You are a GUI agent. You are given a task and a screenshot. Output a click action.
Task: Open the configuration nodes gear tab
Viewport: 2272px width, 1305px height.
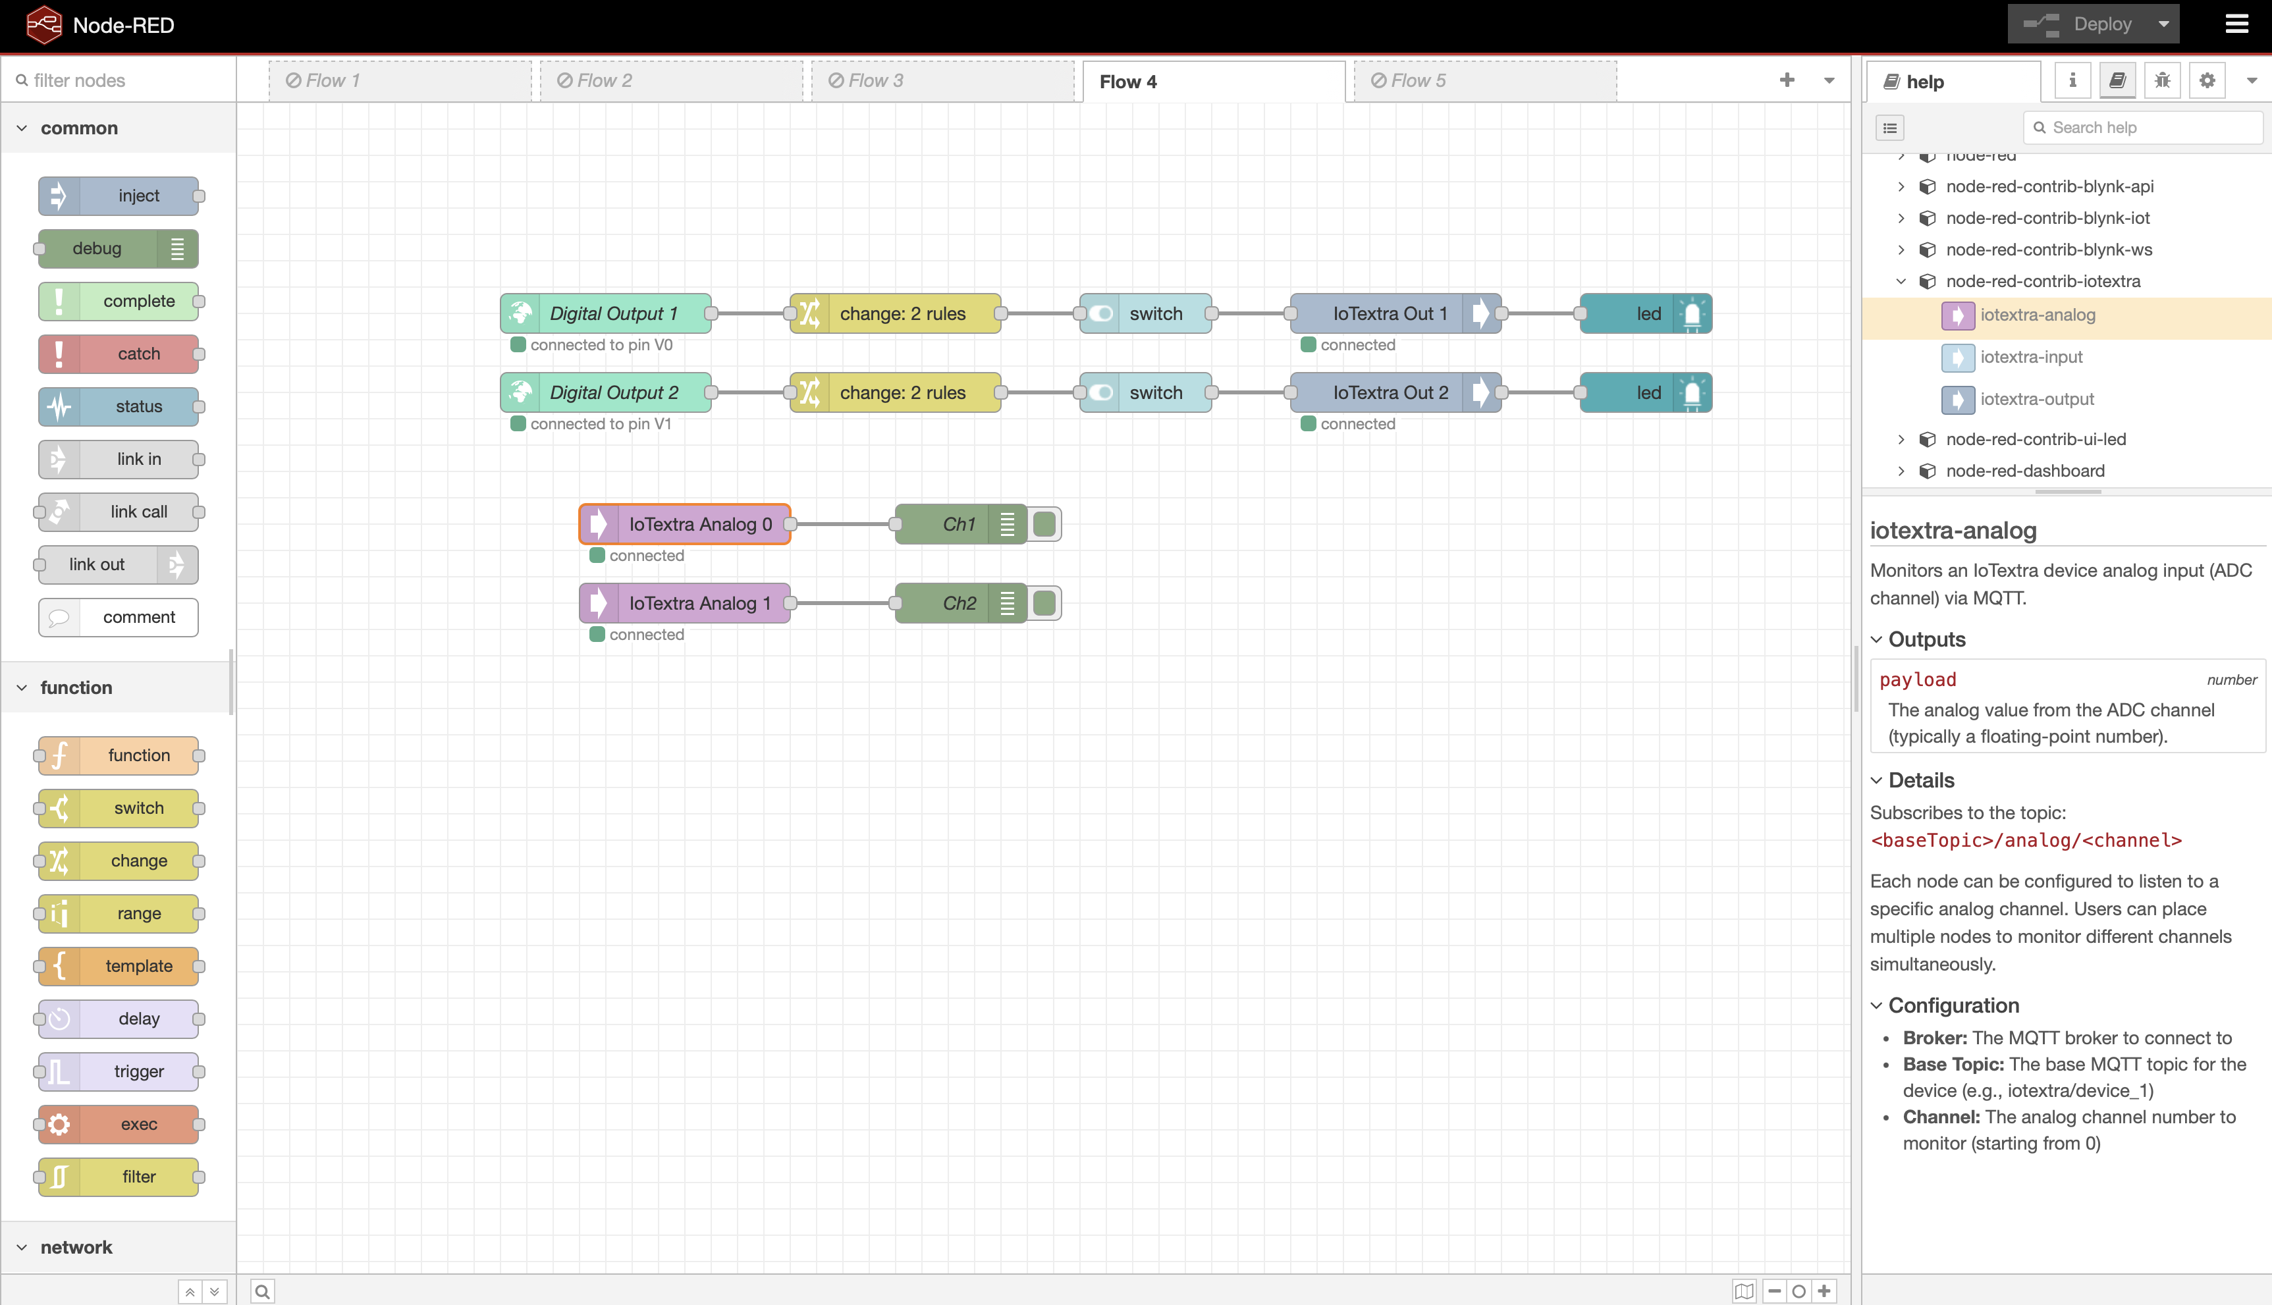[2207, 81]
